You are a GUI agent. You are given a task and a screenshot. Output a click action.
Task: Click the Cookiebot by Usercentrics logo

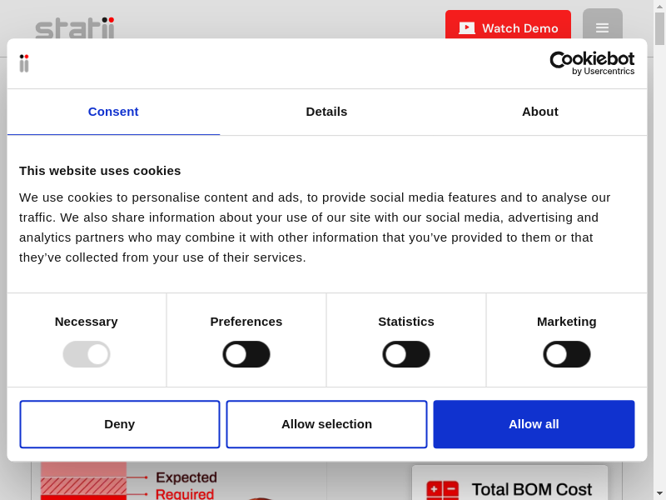coord(592,63)
